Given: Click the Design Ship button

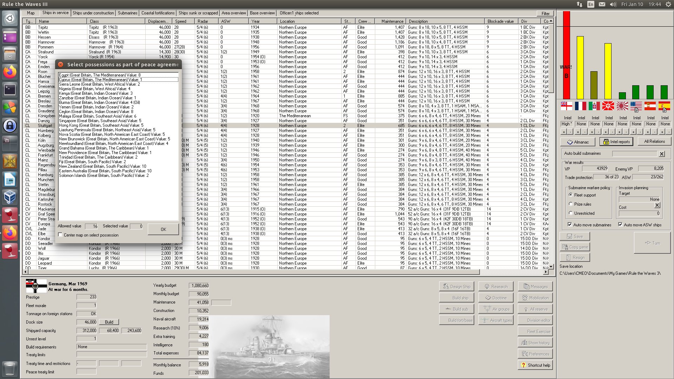Looking at the screenshot, I should [x=456, y=286].
